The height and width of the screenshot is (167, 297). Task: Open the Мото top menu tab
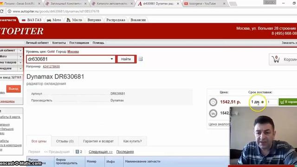(54, 20)
